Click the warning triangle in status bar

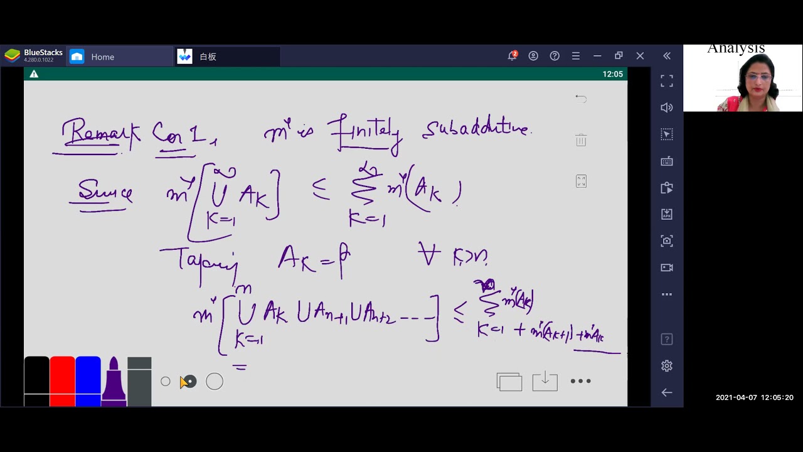coord(34,74)
